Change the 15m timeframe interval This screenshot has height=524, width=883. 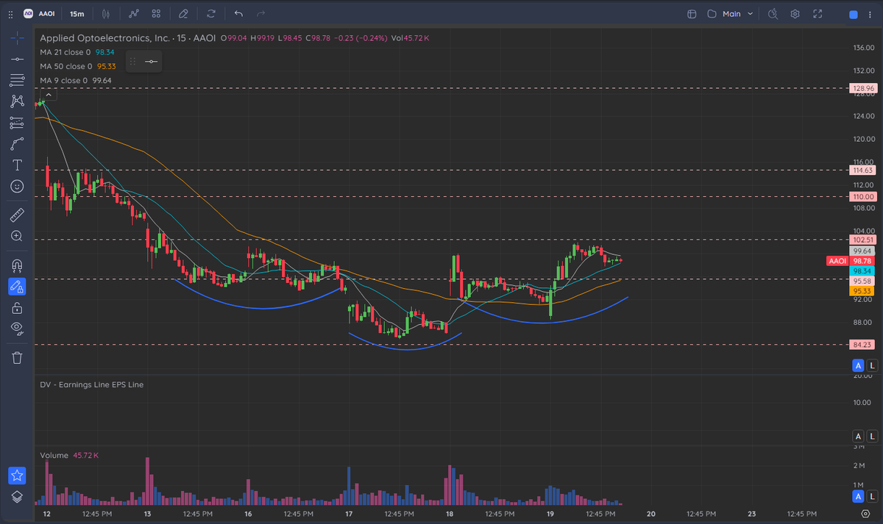[77, 14]
